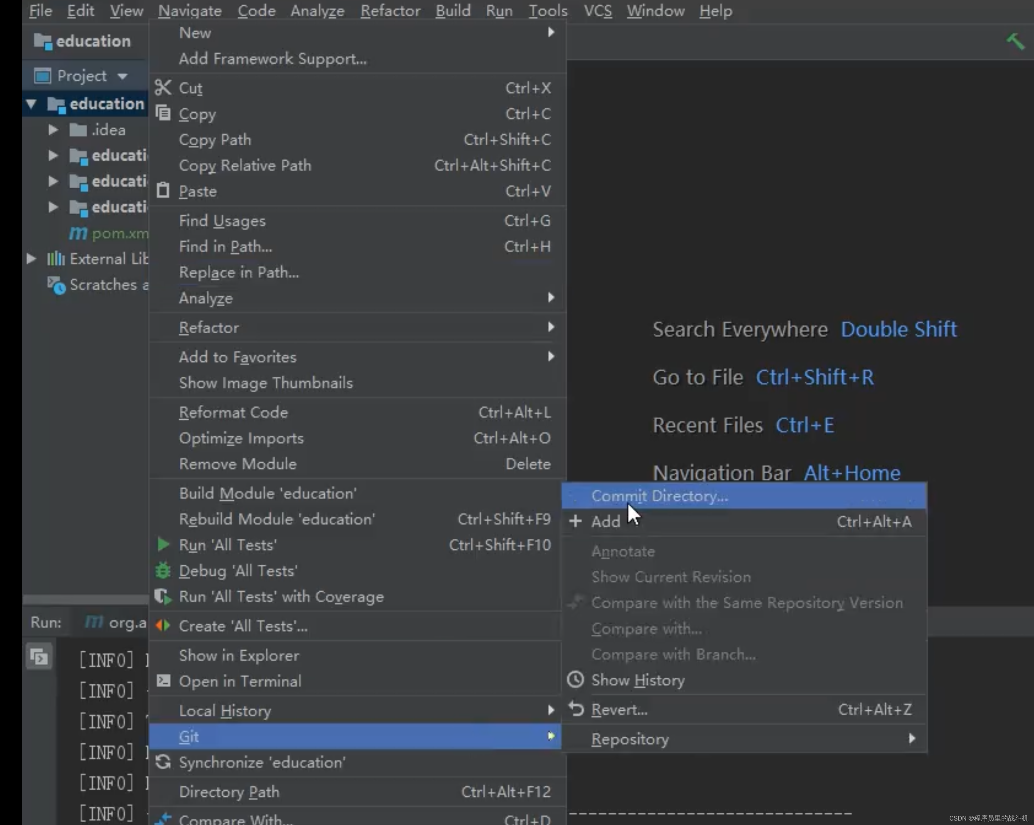Click the Copy icon in context menu
The height and width of the screenshot is (825, 1034).
(x=163, y=113)
